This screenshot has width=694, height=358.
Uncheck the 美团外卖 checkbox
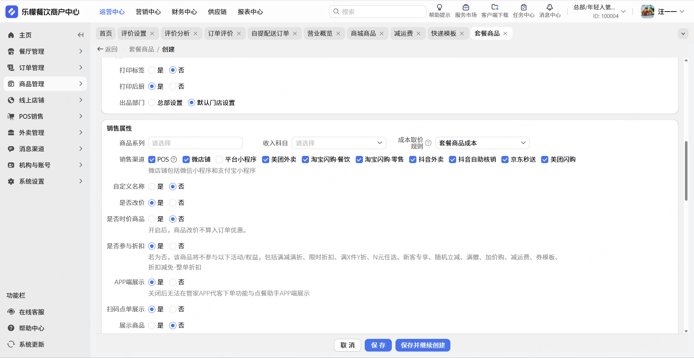click(x=266, y=160)
